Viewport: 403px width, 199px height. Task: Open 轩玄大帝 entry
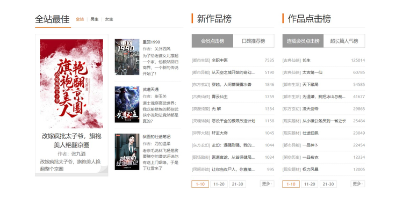pos(219,133)
